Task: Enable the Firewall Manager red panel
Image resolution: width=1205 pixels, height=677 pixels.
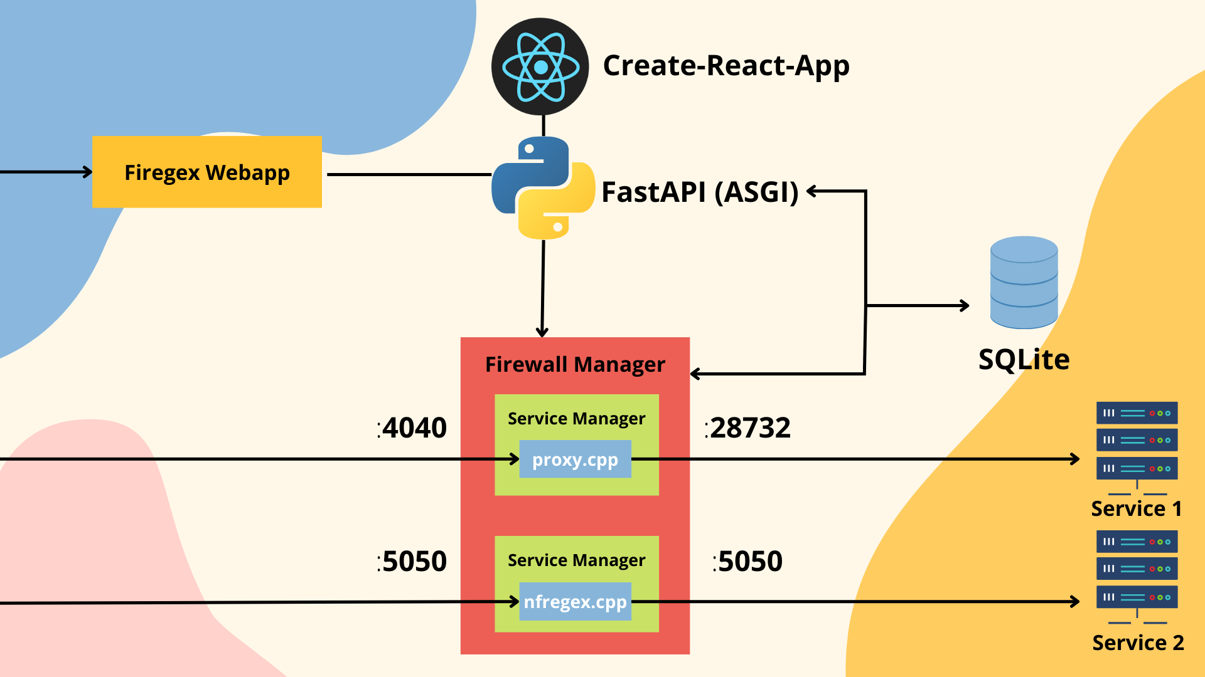Action: [x=575, y=364]
